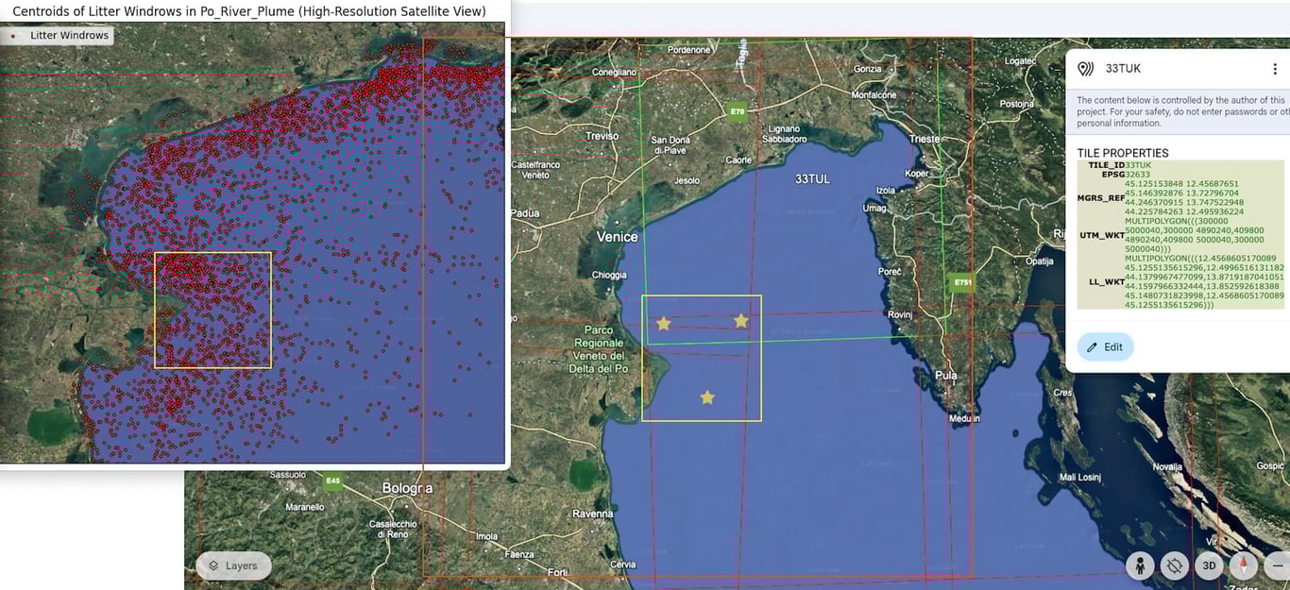Click the Forlì town label
1290x590 pixels.
click(557, 572)
